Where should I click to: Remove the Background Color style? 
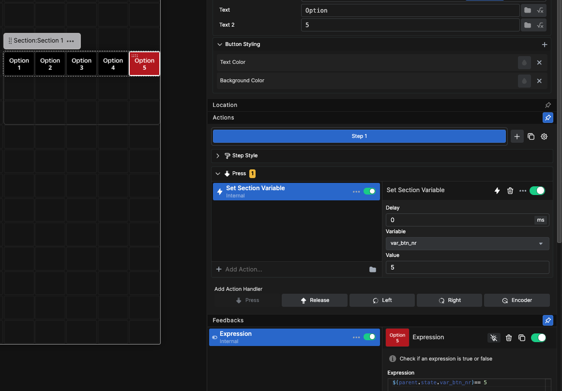(x=539, y=81)
